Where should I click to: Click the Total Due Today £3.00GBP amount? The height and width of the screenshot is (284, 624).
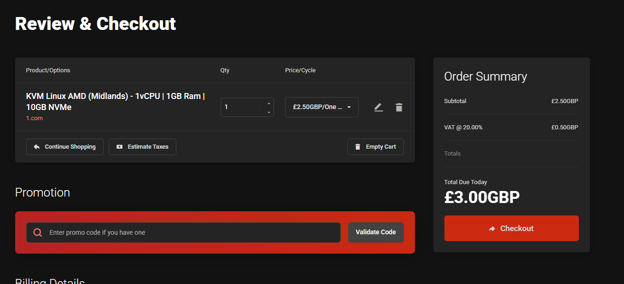pyautogui.click(x=482, y=197)
